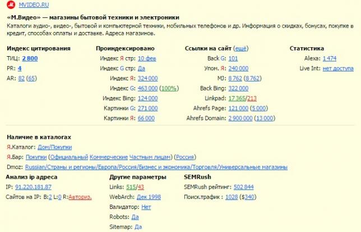This screenshot has height=232, width=361.
Task: Open Ahrefs Domain value 2 900 000
Action: 240,118
